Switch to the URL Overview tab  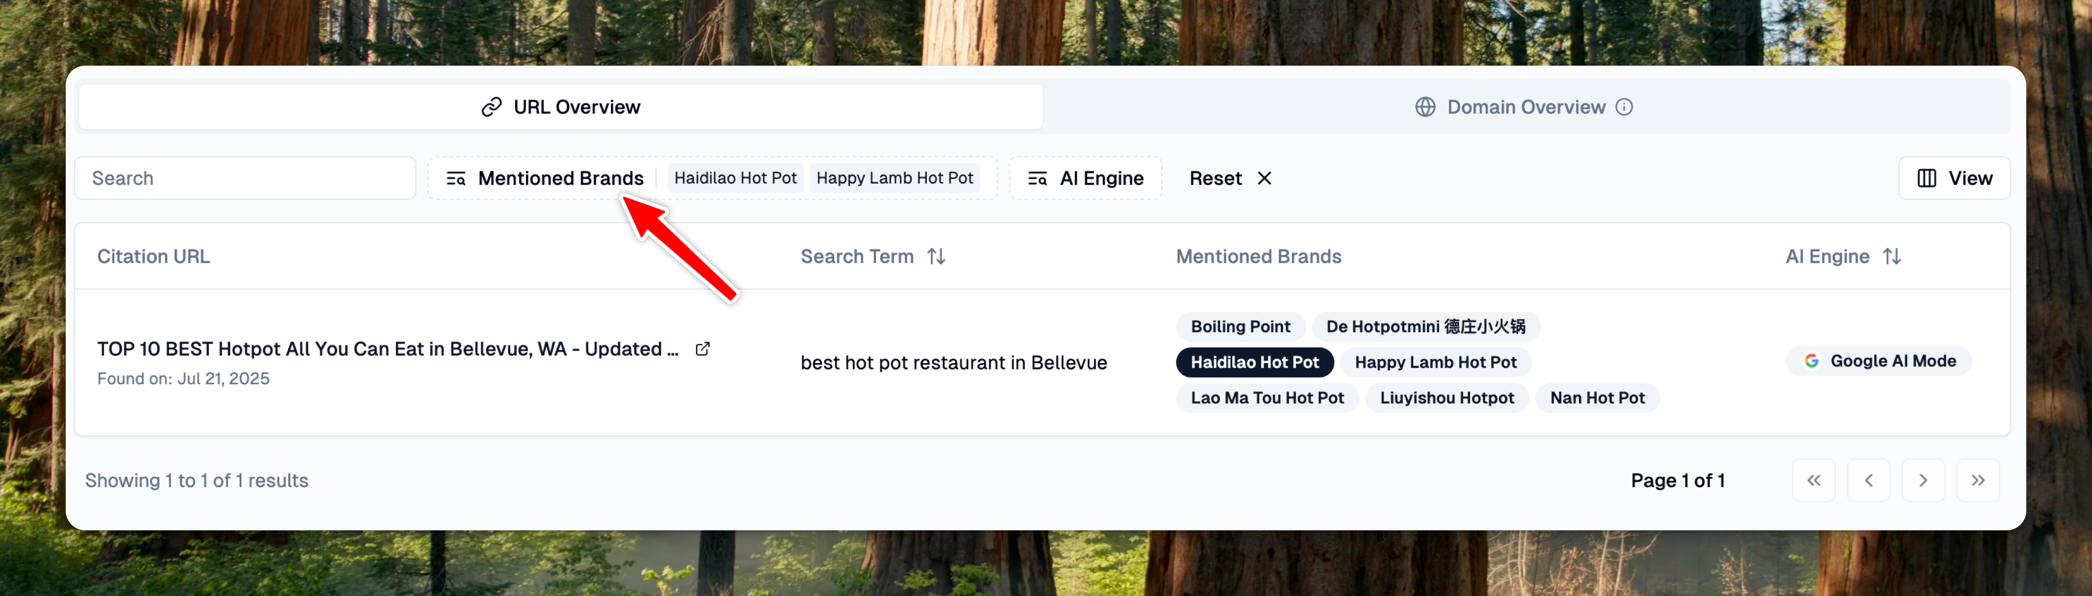coord(560,107)
